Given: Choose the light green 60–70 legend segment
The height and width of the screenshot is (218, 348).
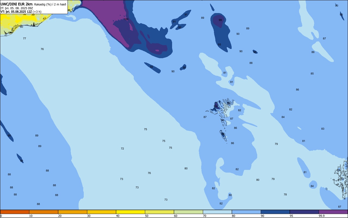Looking at the screenshot, I should 188,212.
